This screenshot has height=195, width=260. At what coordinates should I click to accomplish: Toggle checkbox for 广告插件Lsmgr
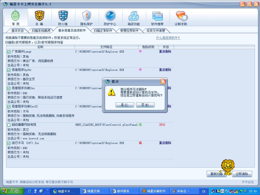click(x=9, y=52)
